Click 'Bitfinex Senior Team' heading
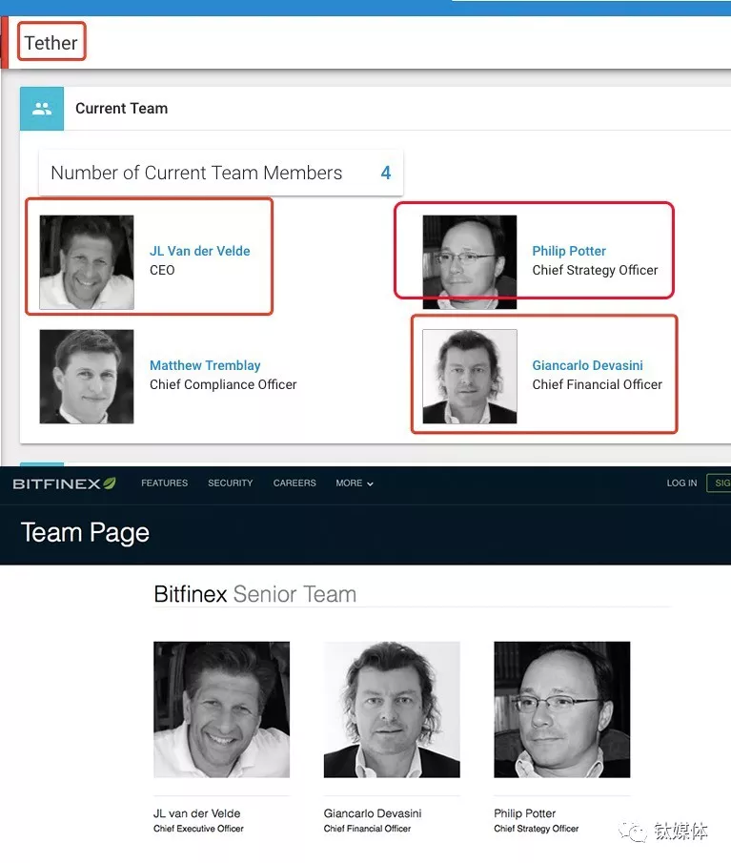Image resolution: width=731 pixels, height=863 pixels. (x=255, y=594)
